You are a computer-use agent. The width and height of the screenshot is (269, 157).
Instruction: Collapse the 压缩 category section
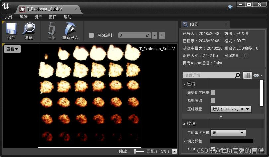[x=184, y=84]
